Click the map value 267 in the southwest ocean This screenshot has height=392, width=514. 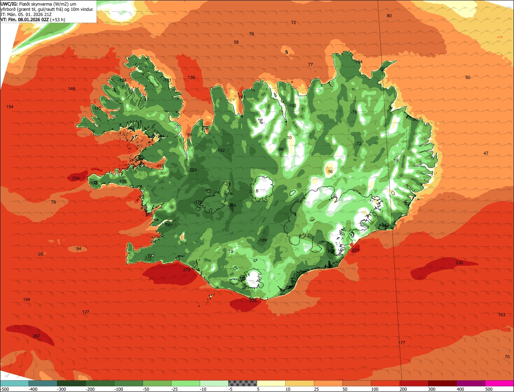(37, 336)
